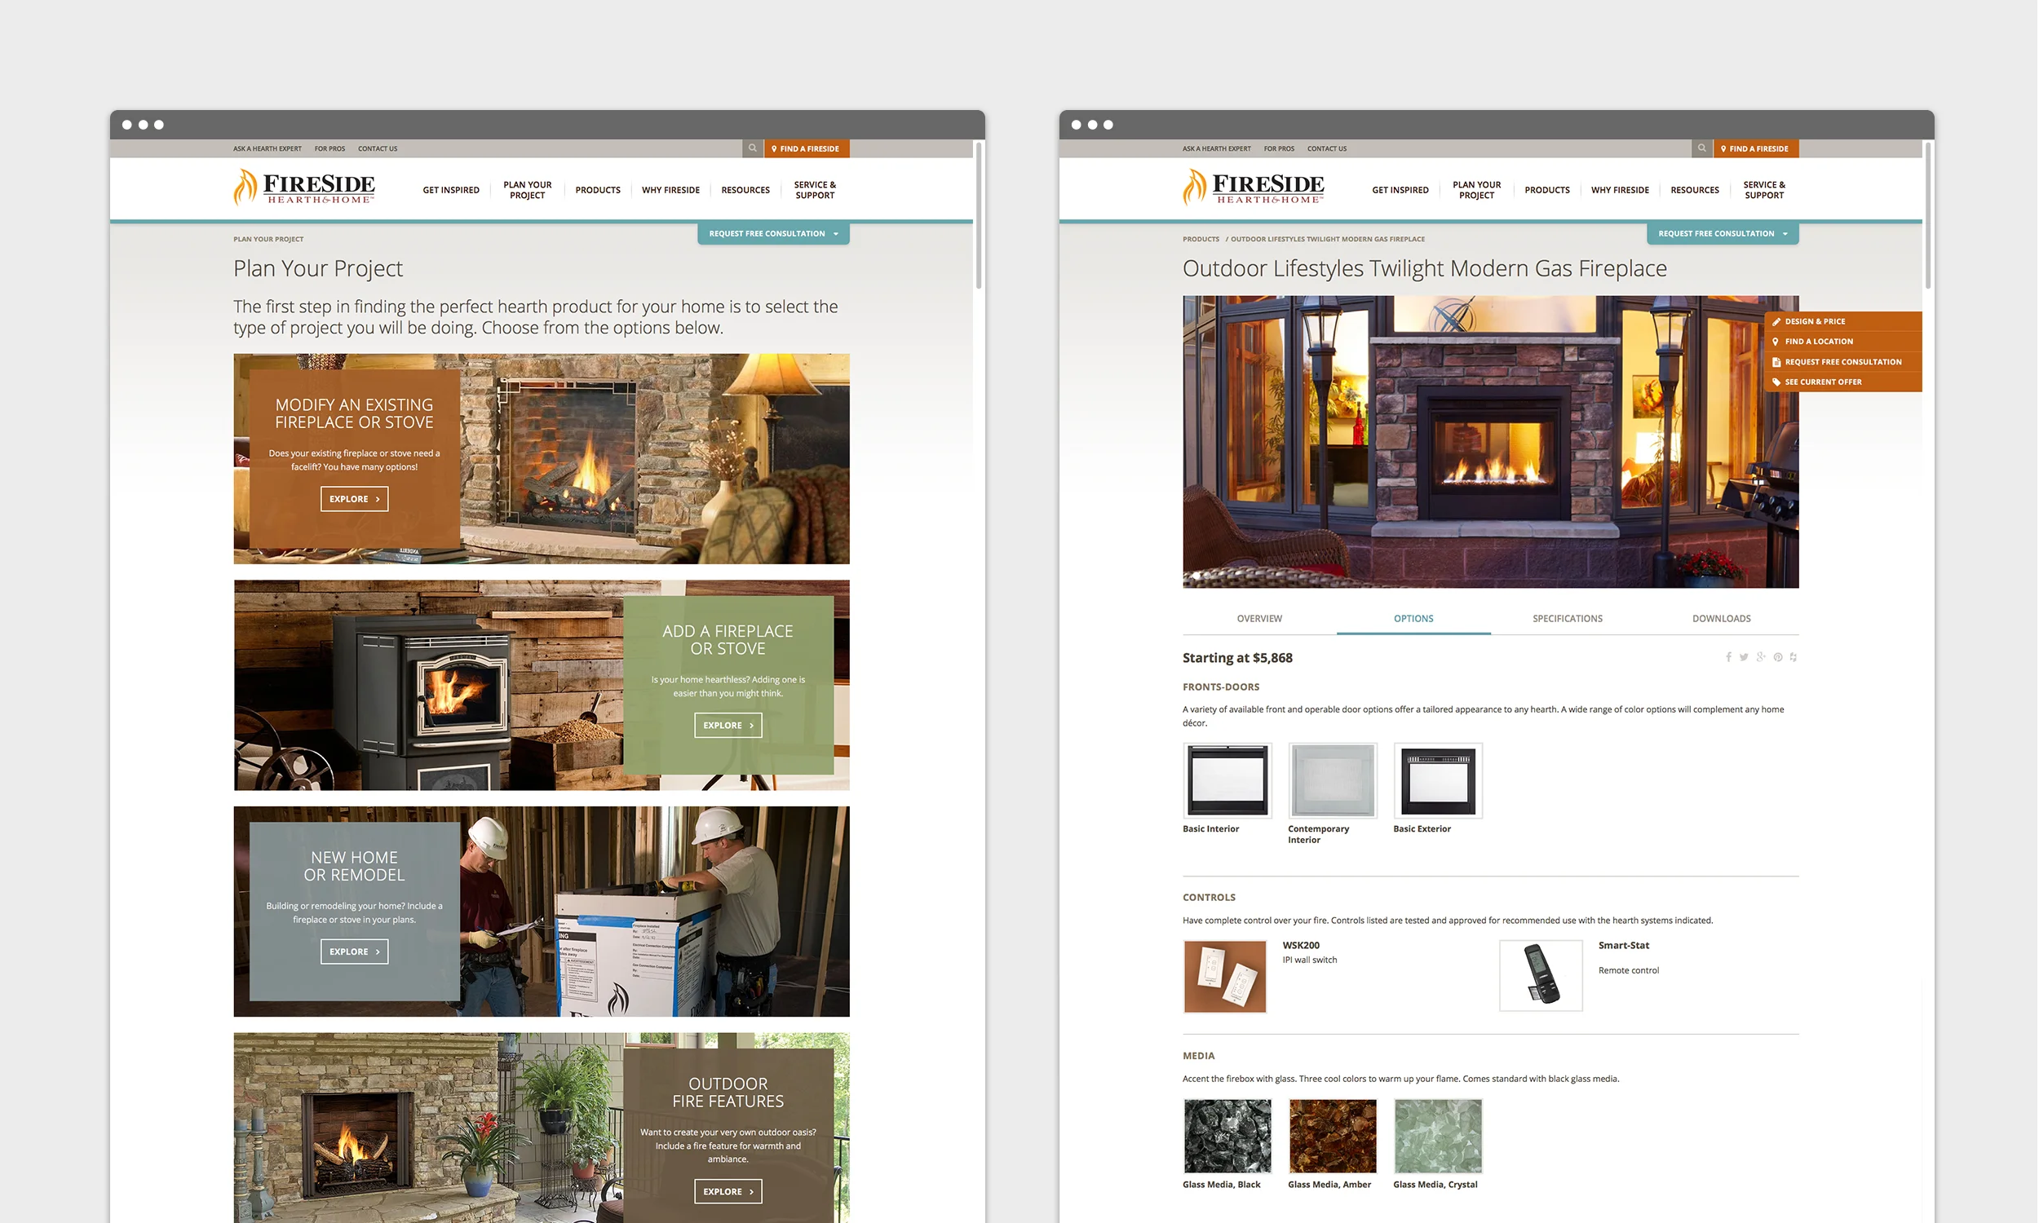Open Why Fireside menu in Plan Your Project window
The height and width of the screenshot is (1223, 2039).
tap(672, 190)
